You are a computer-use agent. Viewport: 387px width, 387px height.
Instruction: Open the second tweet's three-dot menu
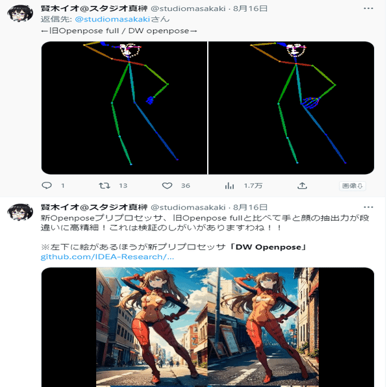(368, 207)
